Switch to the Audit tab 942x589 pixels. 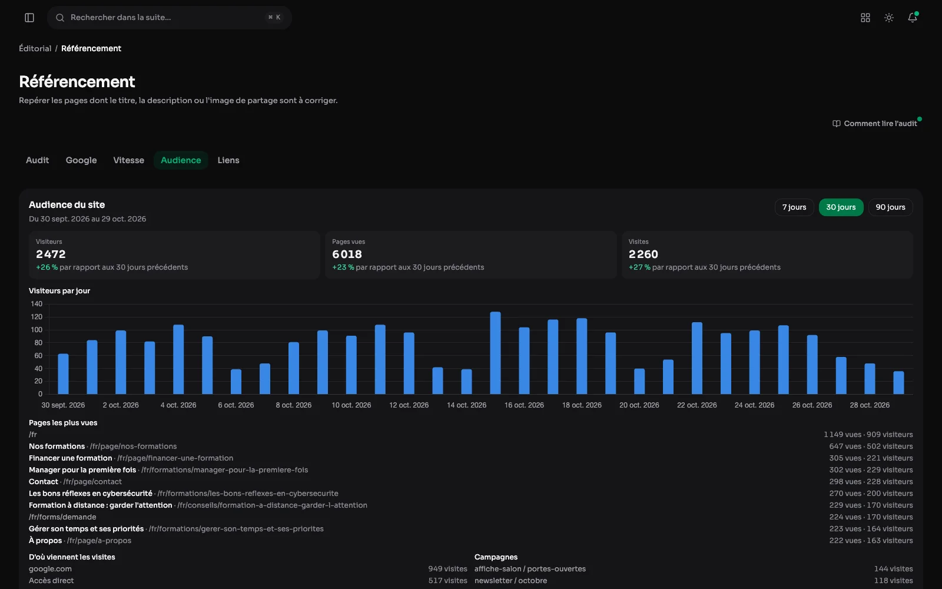click(x=38, y=160)
